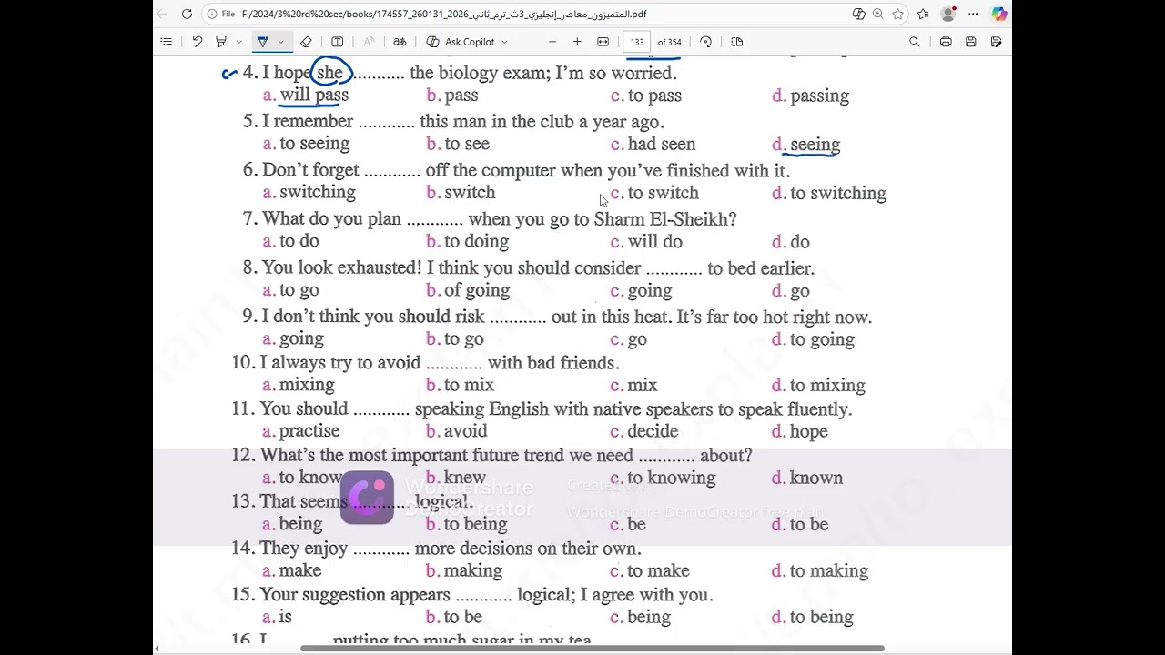Click the horizontal scrollbar at the bottom
This screenshot has width=1165, height=655.
593,649
